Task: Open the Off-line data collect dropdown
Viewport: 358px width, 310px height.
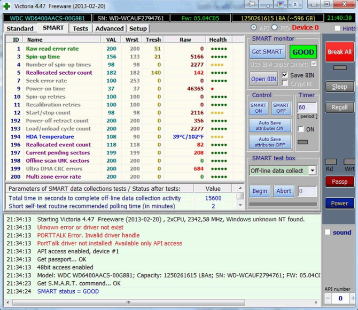Action: coord(312,171)
